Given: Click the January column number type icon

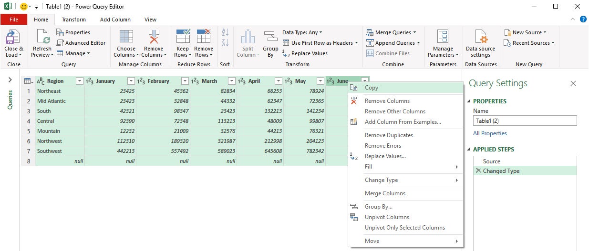Looking at the screenshot, I should click(89, 81).
